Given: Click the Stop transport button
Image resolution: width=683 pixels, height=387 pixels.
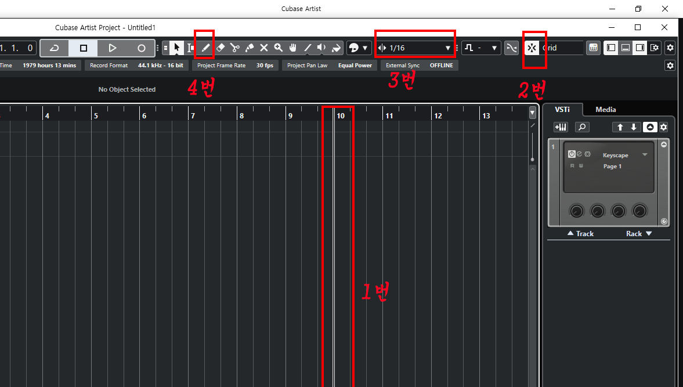Looking at the screenshot, I should pos(83,48).
